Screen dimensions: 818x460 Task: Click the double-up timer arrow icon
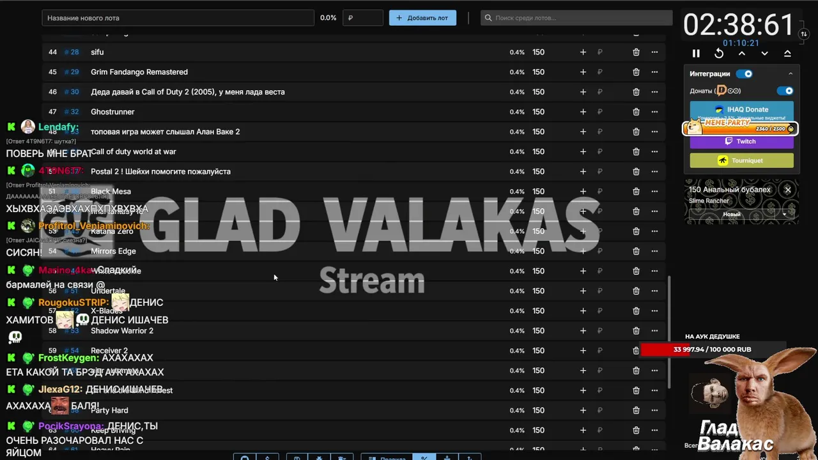[787, 54]
